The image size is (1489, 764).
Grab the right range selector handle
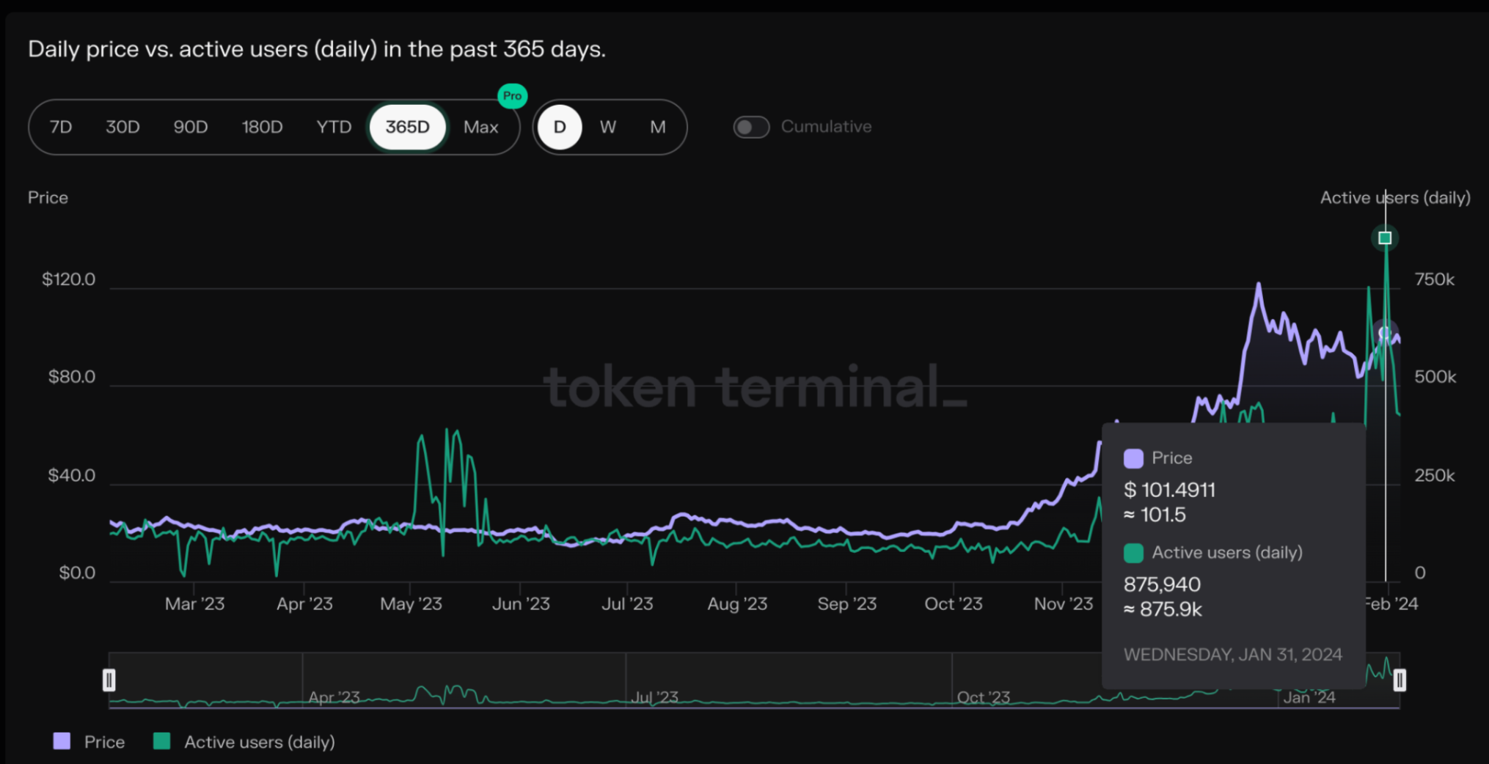pyautogui.click(x=1400, y=680)
